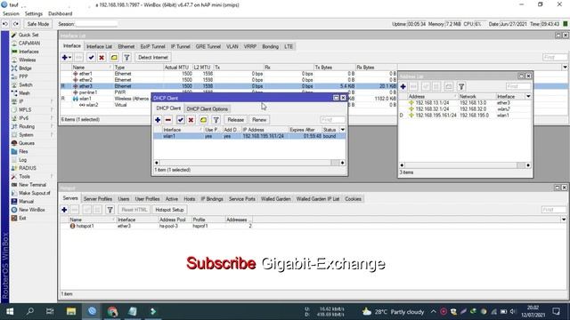This screenshot has height=320, width=570.
Task: Open Mesh in sidebar
Action: pos(24,93)
